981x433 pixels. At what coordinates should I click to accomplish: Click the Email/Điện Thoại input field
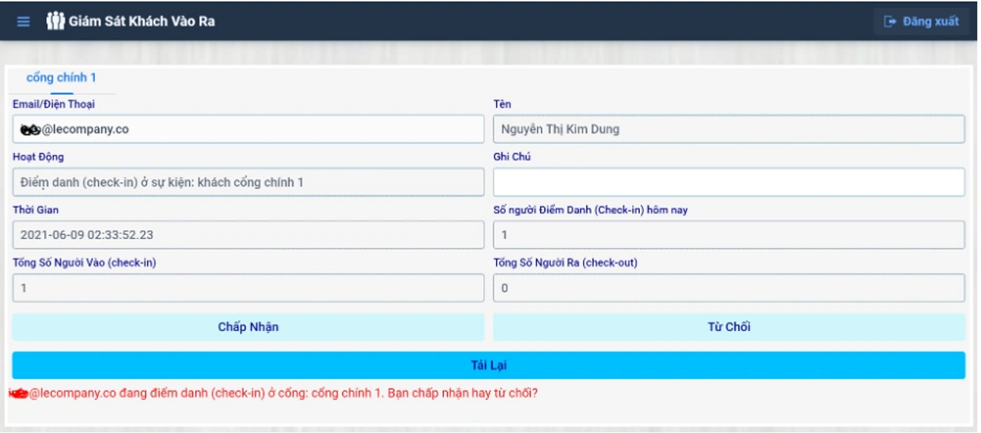pos(248,130)
